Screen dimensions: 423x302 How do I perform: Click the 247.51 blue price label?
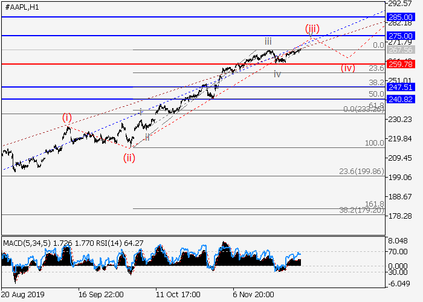click(401, 87)
